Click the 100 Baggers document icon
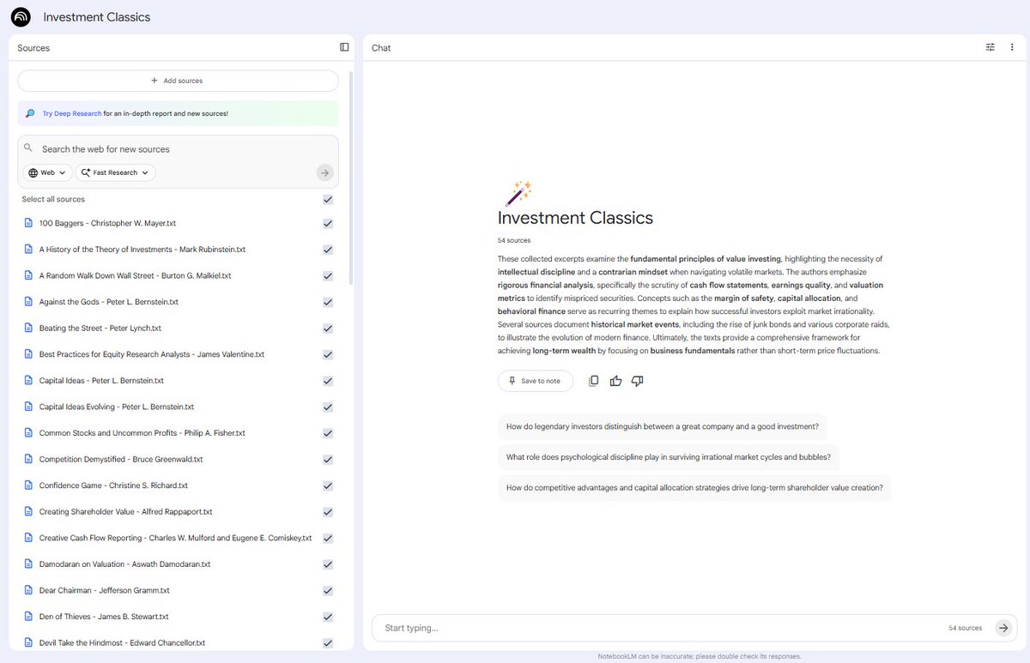The image size is (1030, 663). 28,223
